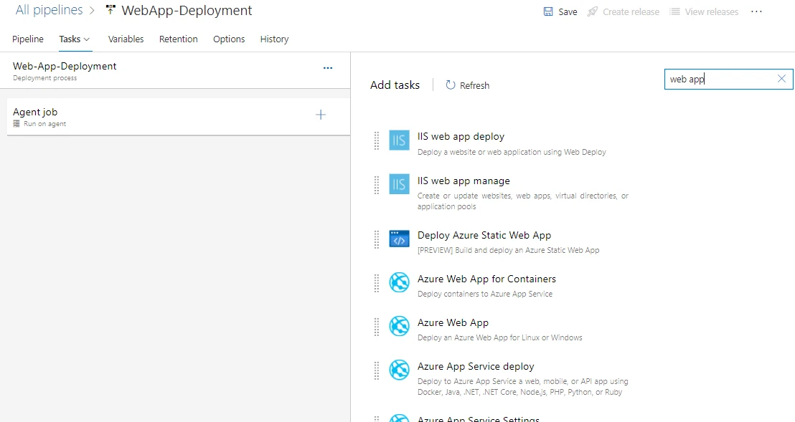Open deployment process options menu
This screenshot has width=795, height=422.
point(328,68)
